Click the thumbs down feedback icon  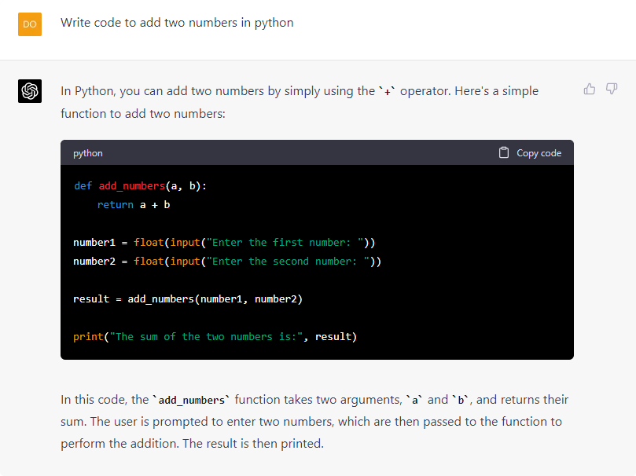(x=612, y=89)
